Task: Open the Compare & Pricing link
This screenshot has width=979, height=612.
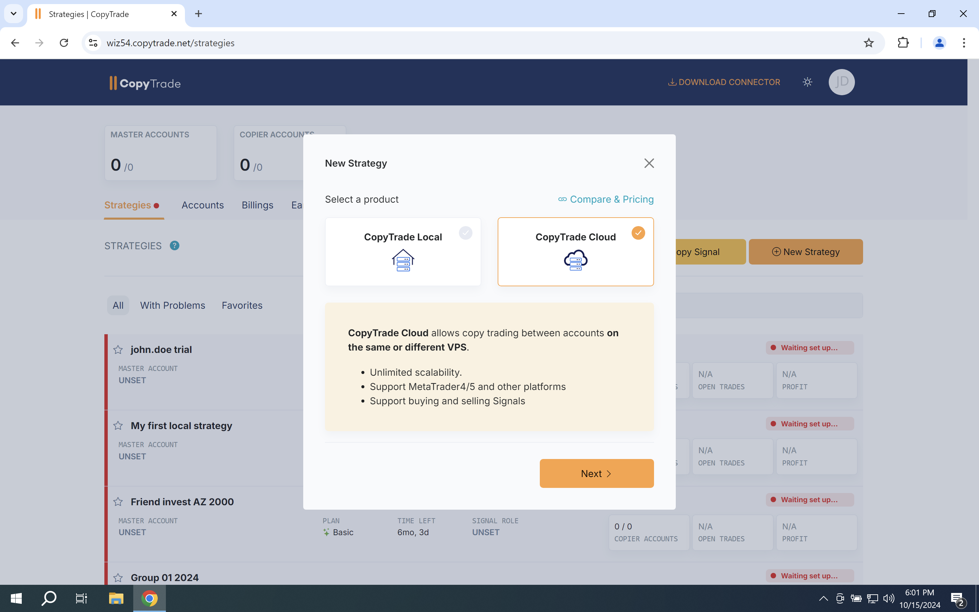Action: (606, 199)
